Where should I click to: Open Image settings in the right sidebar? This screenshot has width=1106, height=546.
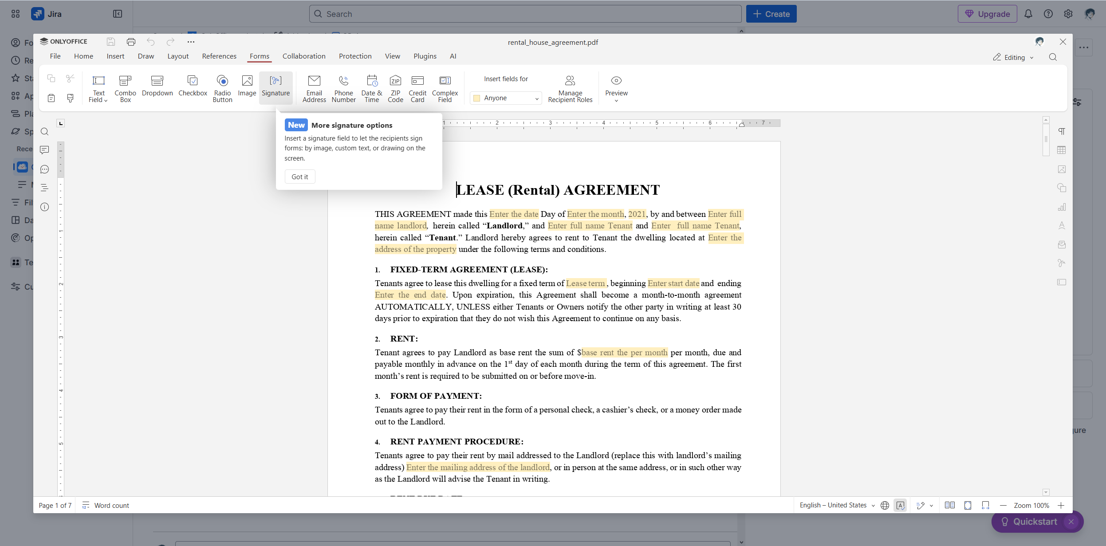click(x=1062, y=169)
